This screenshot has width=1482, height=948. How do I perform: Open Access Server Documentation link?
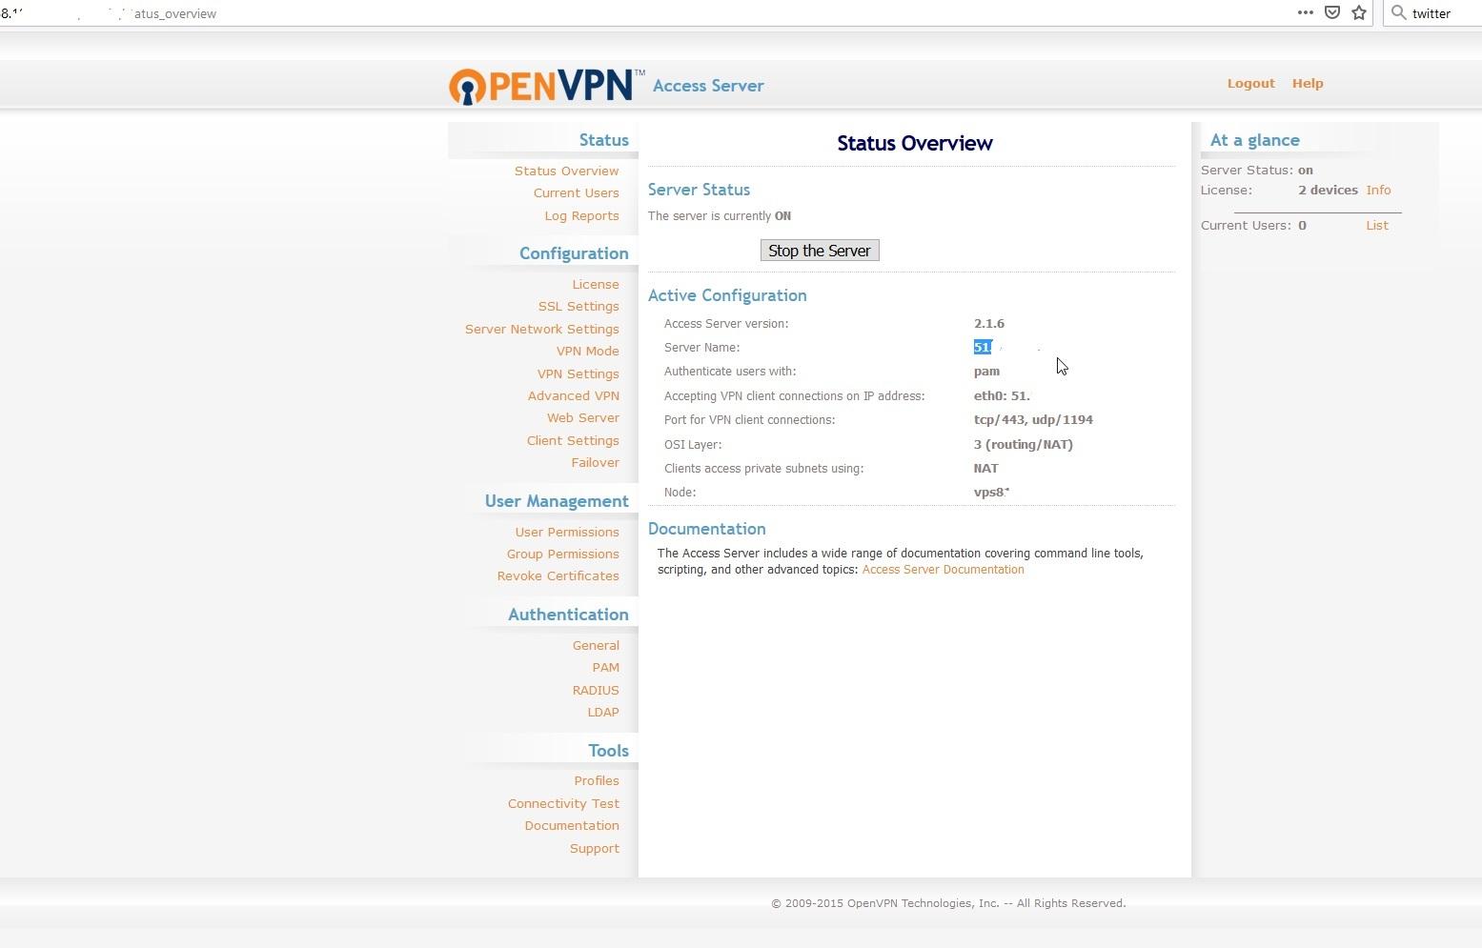pyautogui.click(x=943, y=570)
